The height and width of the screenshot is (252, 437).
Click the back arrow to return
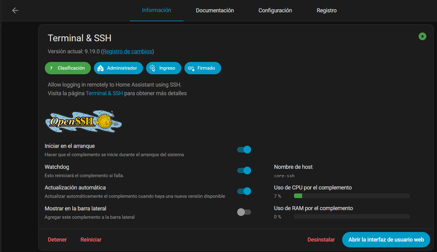15,10
